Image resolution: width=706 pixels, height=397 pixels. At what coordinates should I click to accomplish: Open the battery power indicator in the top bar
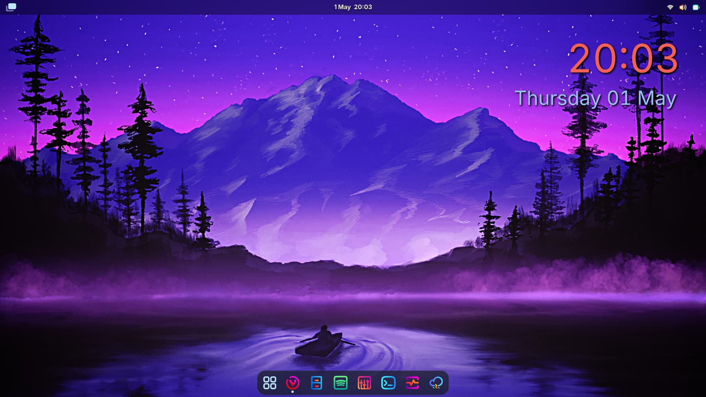click(696, 7)
